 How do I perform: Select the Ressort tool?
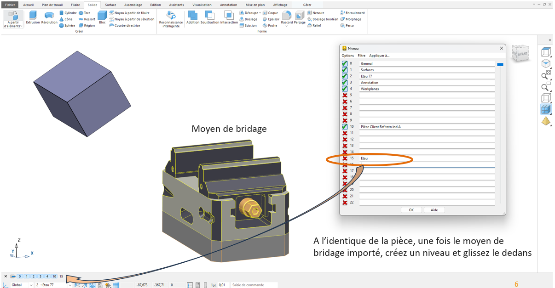tap(87, 19)
